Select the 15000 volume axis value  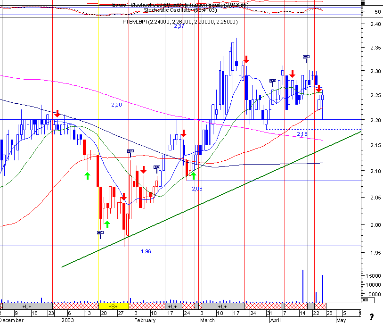(373, 276)
